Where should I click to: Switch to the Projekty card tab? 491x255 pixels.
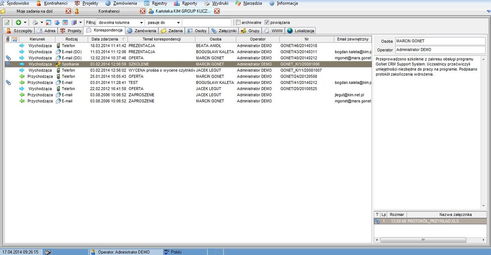point(71,31)
